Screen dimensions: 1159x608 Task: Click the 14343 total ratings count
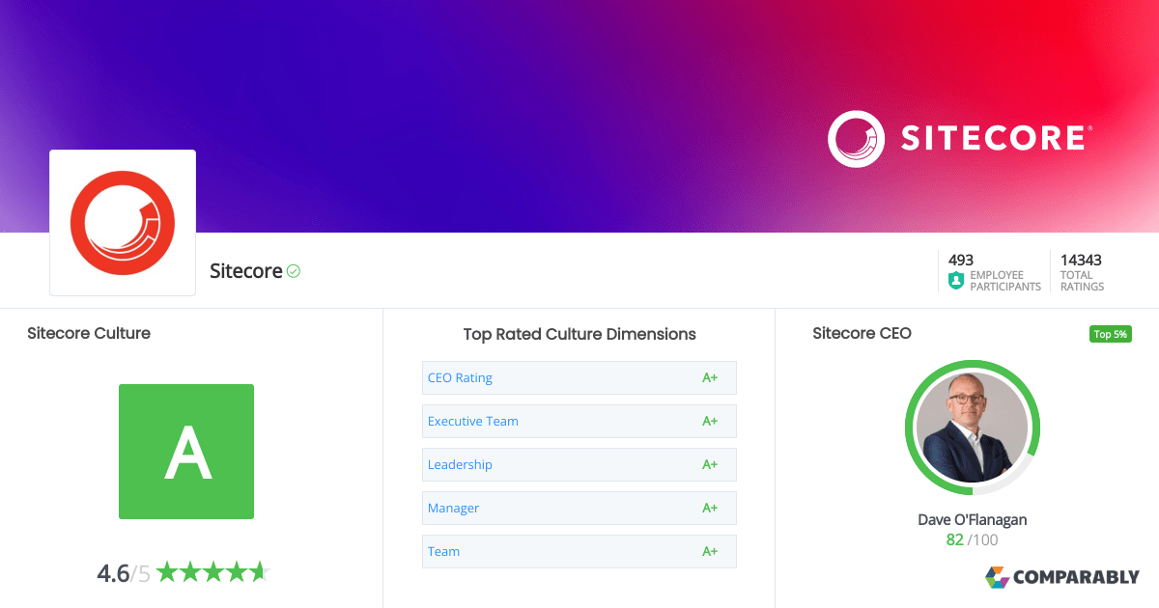(x=1081, y=260)
